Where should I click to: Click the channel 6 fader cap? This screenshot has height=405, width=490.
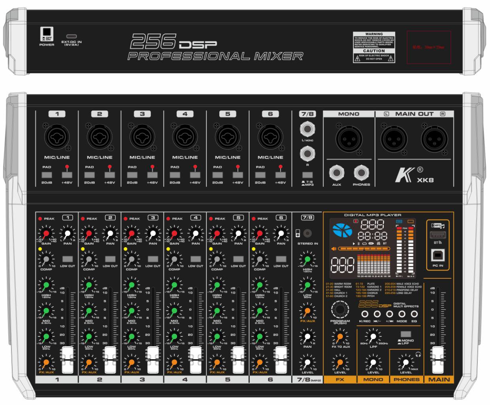click(x=281, y=360)
